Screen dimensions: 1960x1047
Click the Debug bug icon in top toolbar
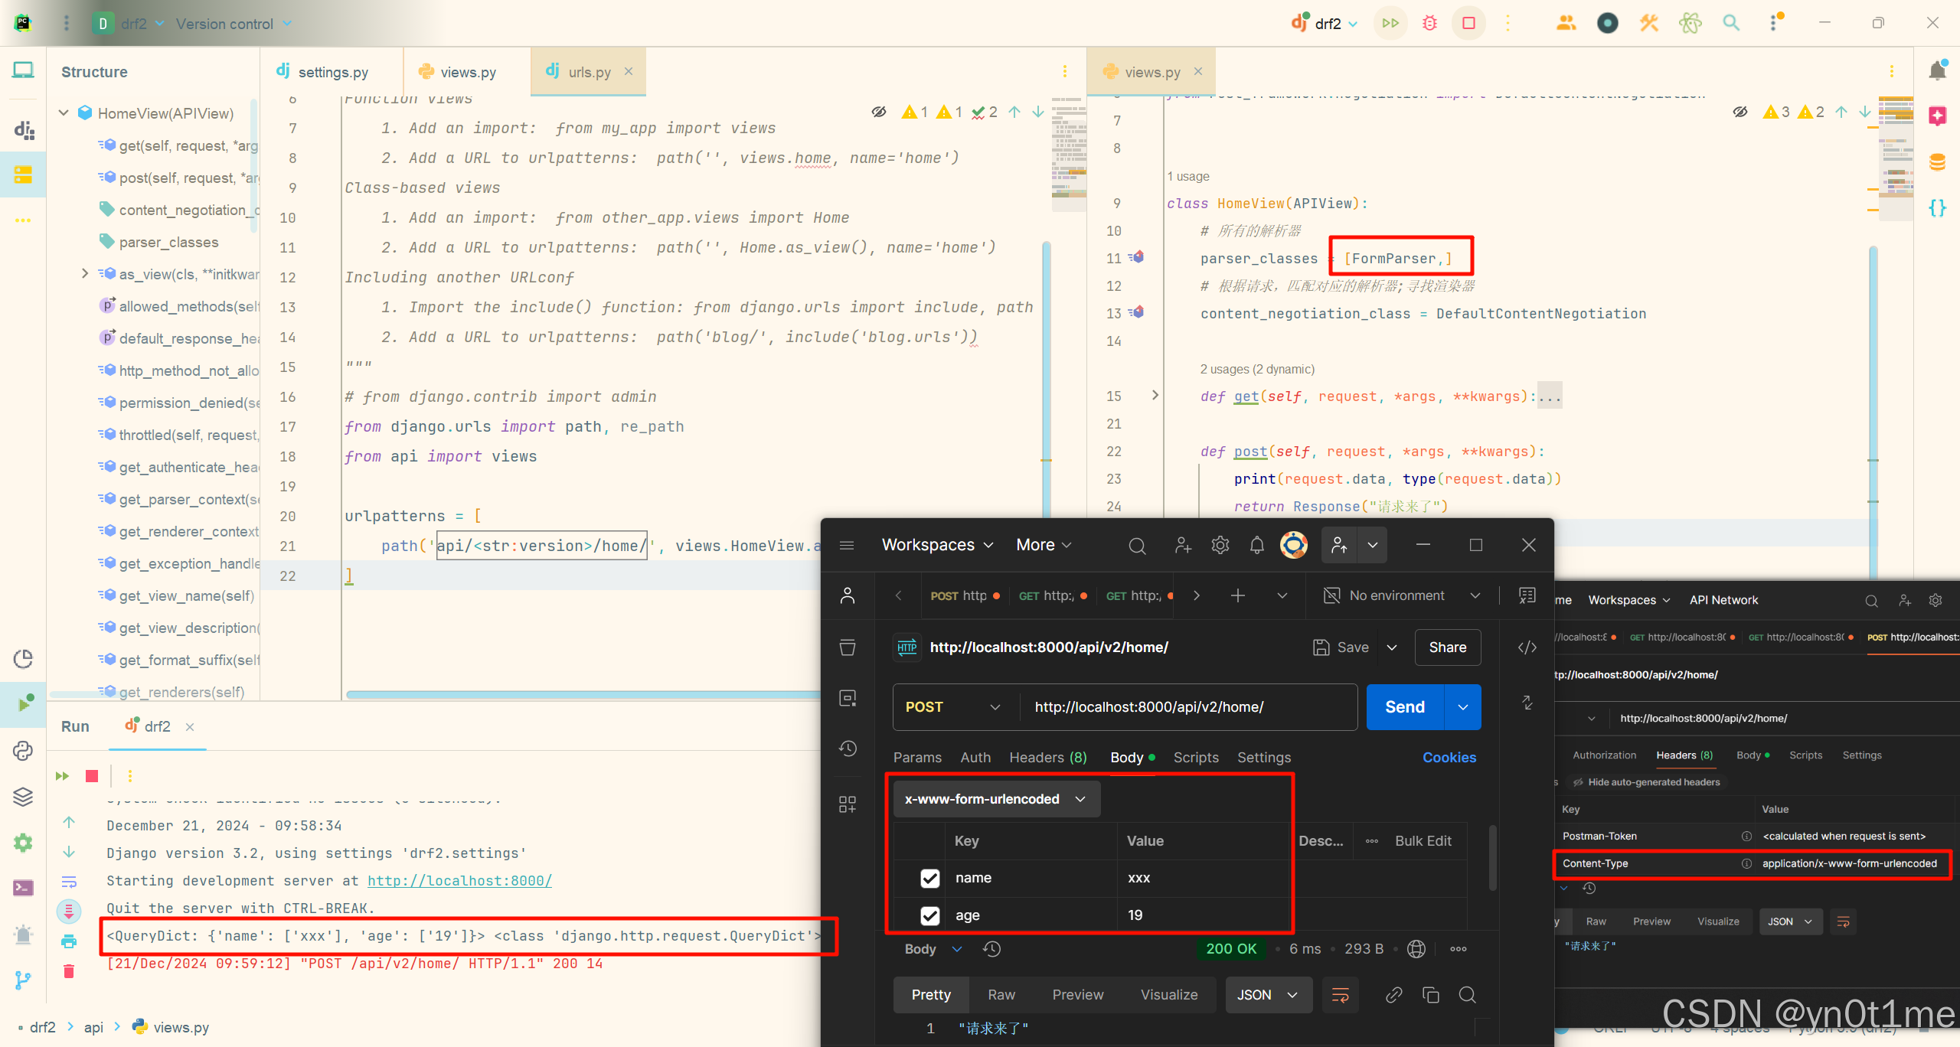[1429, 23]
